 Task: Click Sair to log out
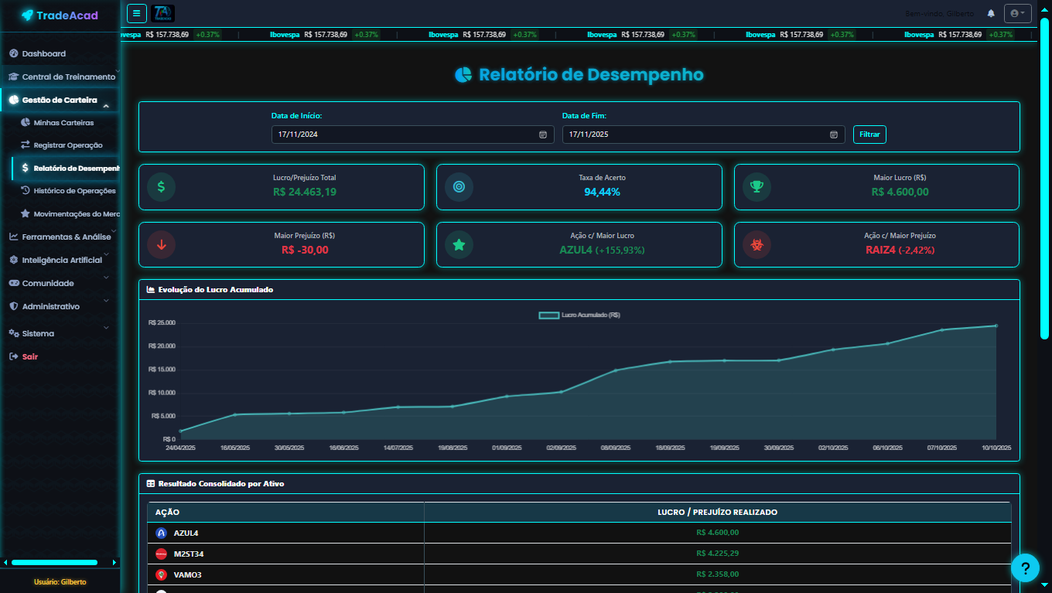(29, 356)
